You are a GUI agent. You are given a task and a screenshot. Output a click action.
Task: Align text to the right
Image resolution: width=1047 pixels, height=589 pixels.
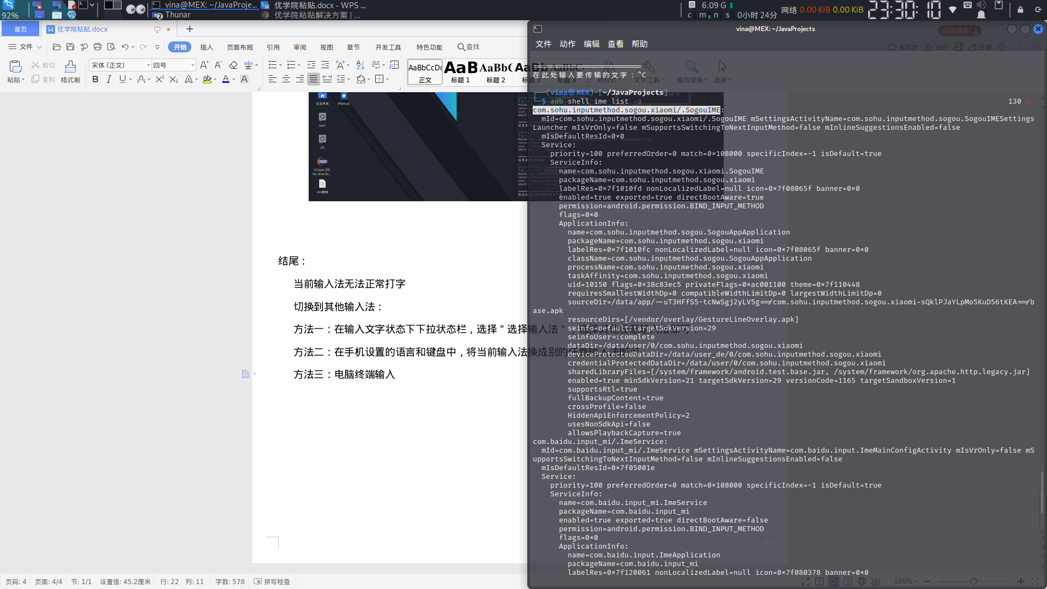click(300, 79)
